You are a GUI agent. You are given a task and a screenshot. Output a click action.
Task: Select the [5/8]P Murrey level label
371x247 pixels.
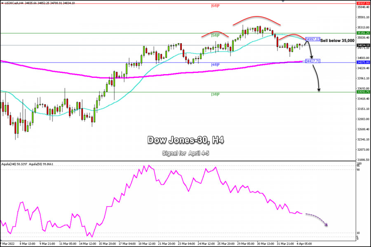(x=215, y=35)
